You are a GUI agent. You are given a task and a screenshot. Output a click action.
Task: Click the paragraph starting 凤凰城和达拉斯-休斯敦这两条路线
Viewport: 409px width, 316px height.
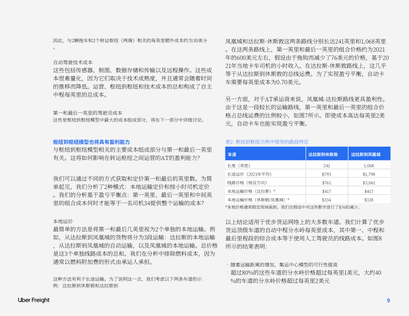coord(307,62)
